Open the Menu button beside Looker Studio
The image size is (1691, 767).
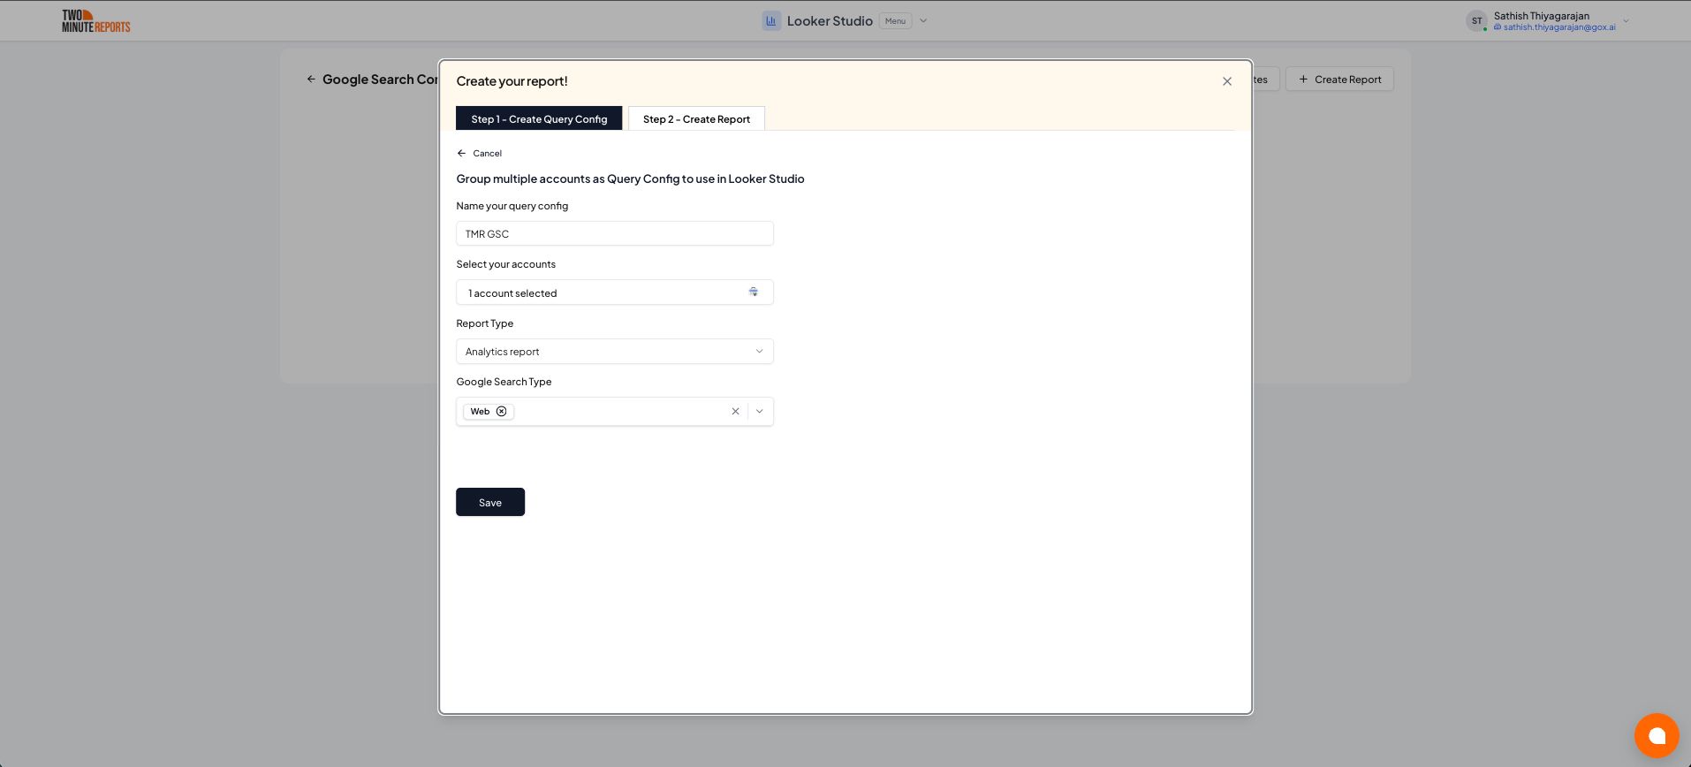(x=895, y=21)
